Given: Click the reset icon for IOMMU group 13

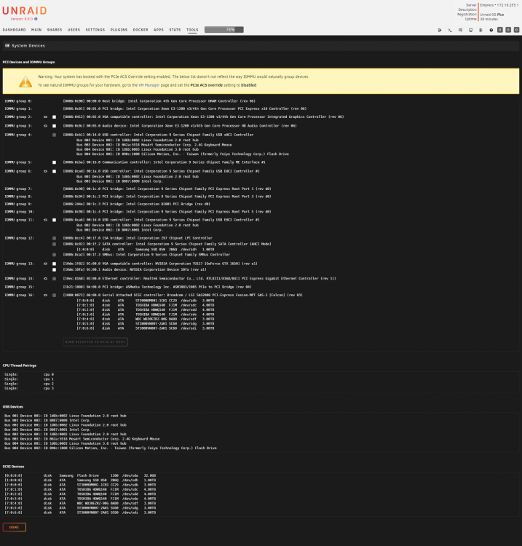Looking at the screenshot, I should 45,264.
